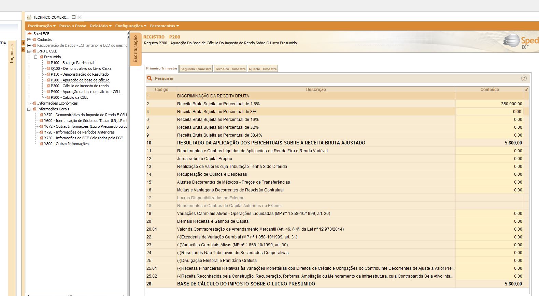Collapse the IRPJ E CSLL tree node
Viewport: 539px width, 296px height.
click(29, 51)
